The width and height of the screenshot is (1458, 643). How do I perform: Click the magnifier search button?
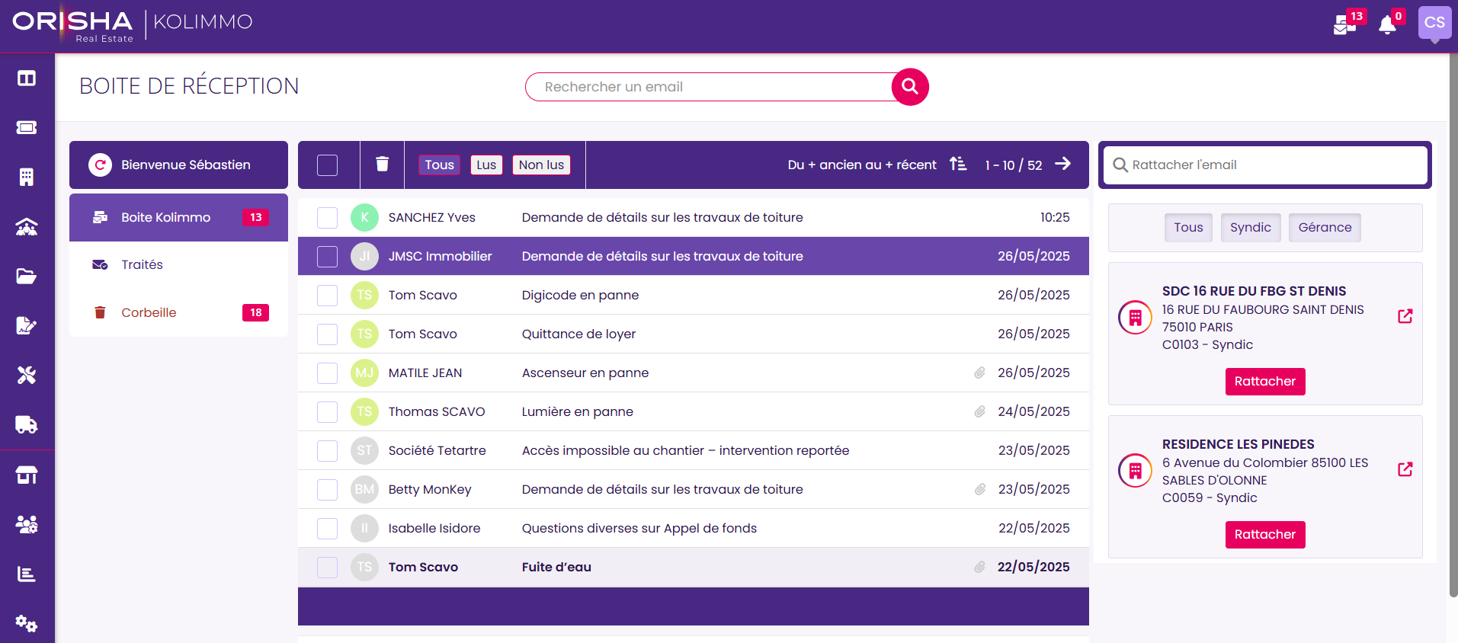[910, 87]
